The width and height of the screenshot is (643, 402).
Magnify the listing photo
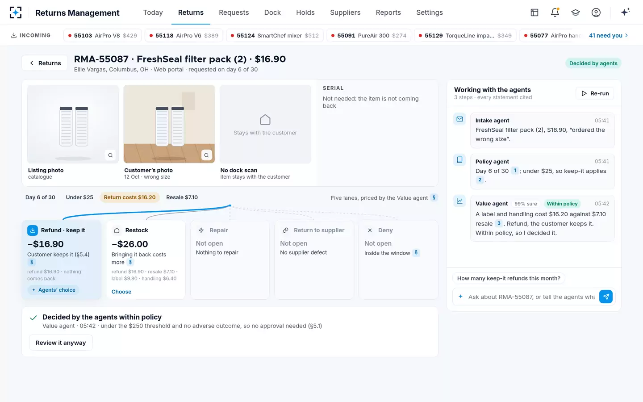110,155
